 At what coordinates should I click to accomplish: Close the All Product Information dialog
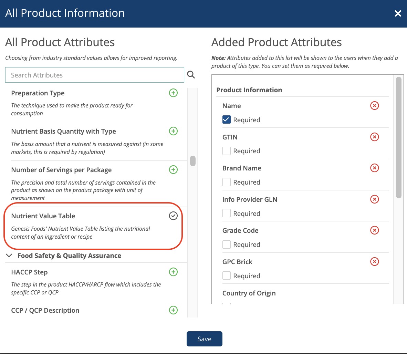point(398,13)
